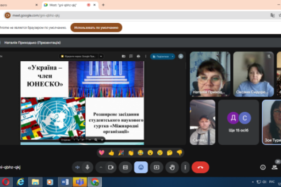Click 'Использовать по умолчанию' button

coord(96,27)
